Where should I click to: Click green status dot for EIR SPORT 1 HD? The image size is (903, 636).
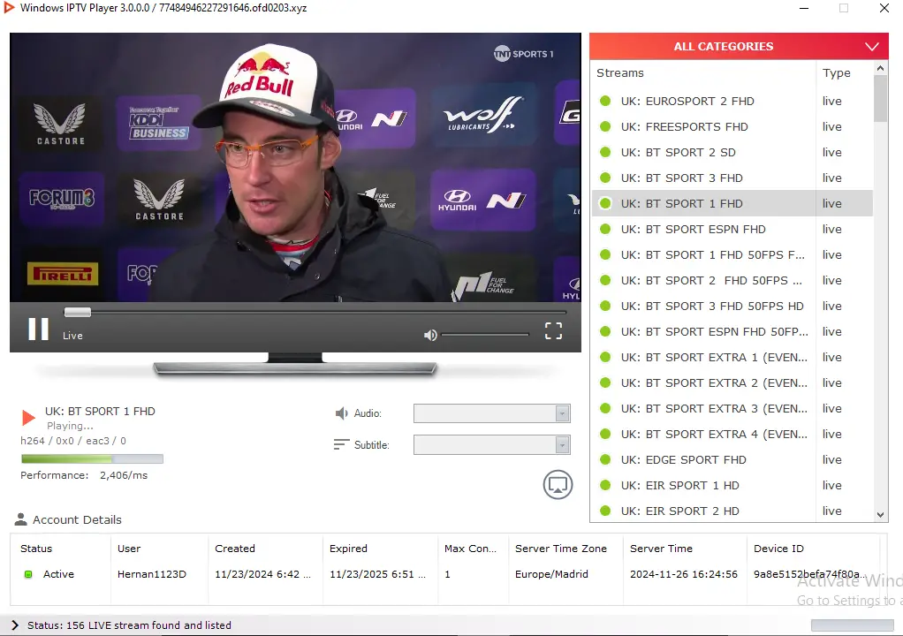(605, 485)
